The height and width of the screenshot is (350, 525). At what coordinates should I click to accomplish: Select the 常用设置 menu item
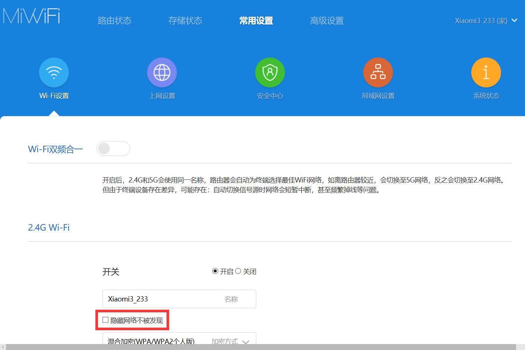coord(256,21)
